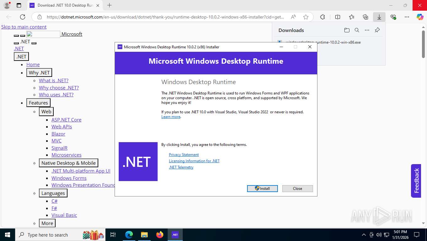Open the Privacy Statement link
The height and width of the screenshot is (241, 427).
point(184,155)
